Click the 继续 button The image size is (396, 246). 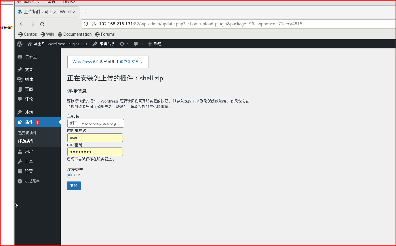pyautogui.click(x=74, y=186)
